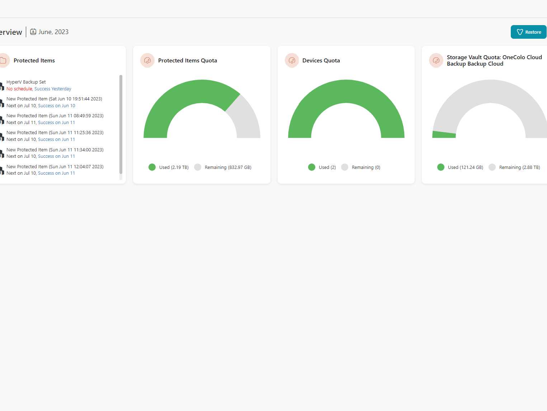Click the Remaining (832.97 GB) legend label
This screenshot has height=411, width=547.
(x=228, y=167)
